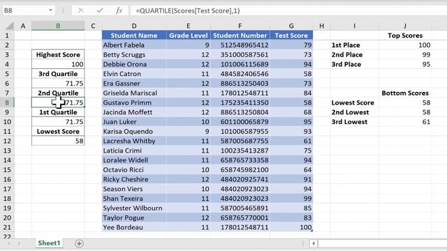Select cell B4 with value 100

(58, 64)
